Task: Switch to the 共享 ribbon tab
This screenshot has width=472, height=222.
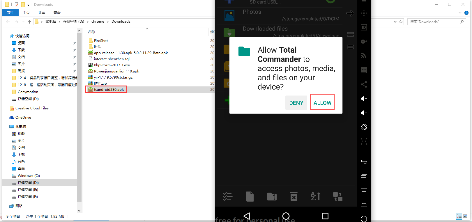Action: click(x=42, y=13)
